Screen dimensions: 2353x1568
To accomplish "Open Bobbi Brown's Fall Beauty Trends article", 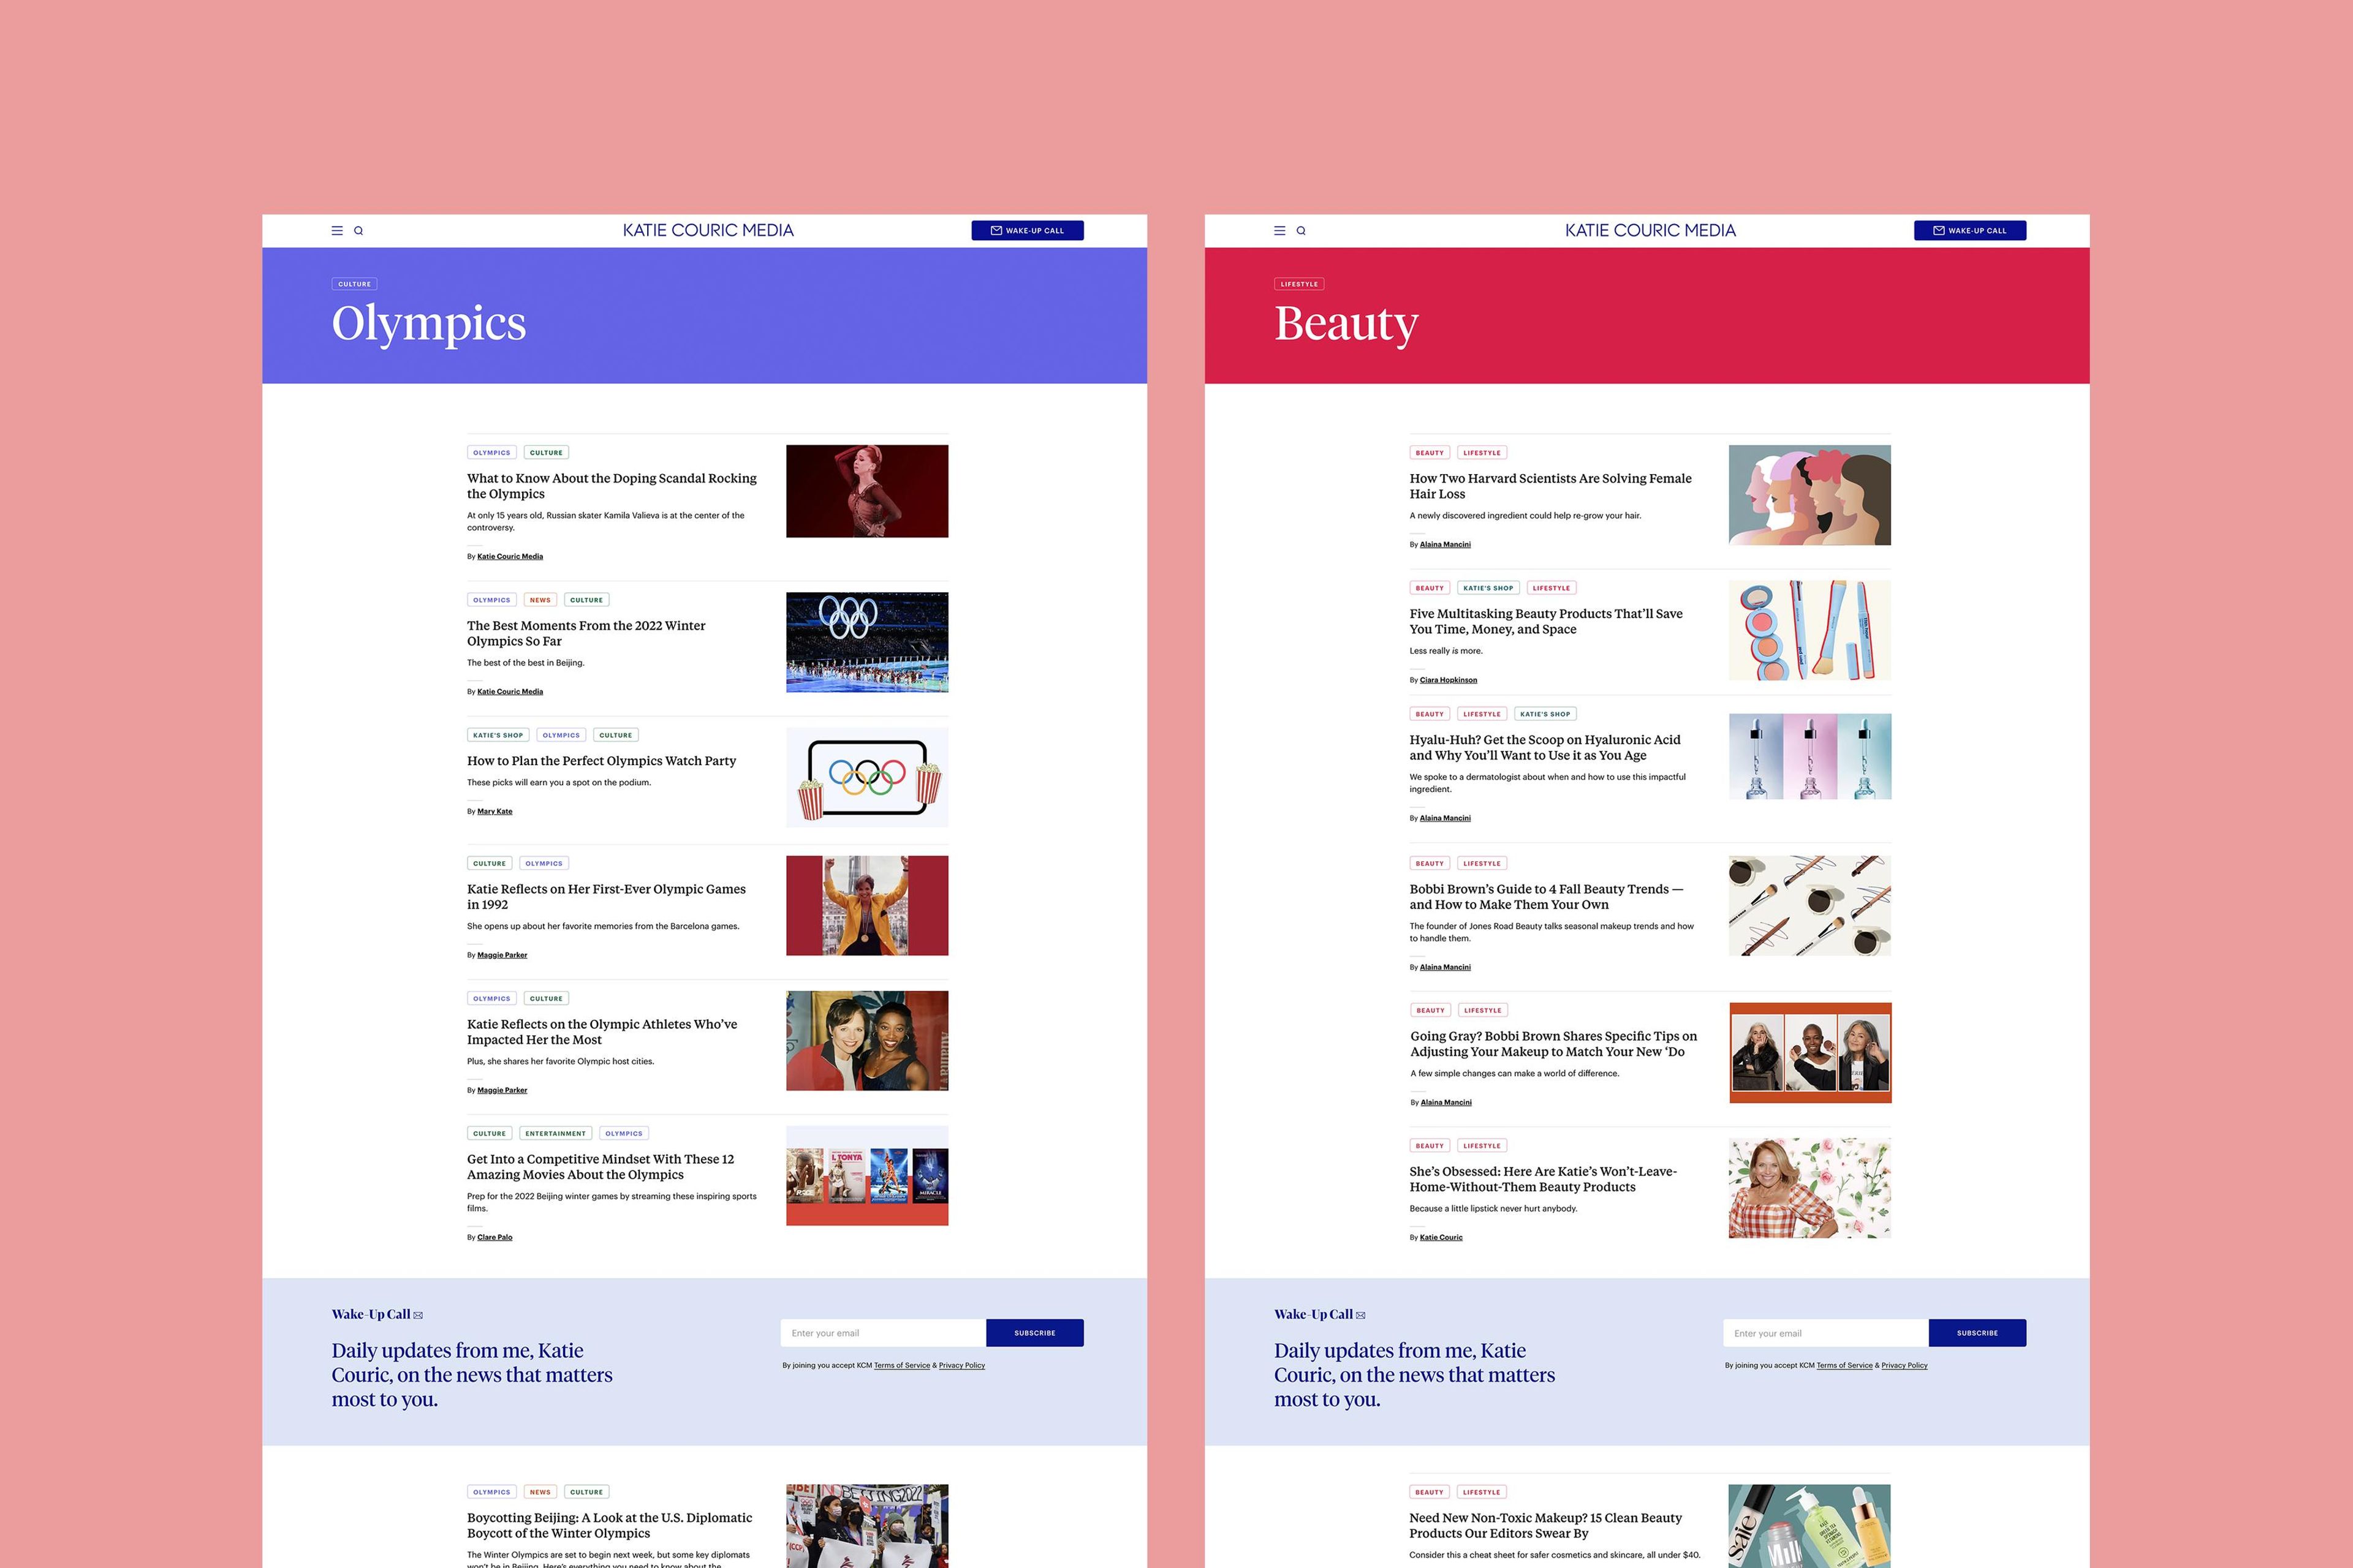I will (x=1545, y=896).
